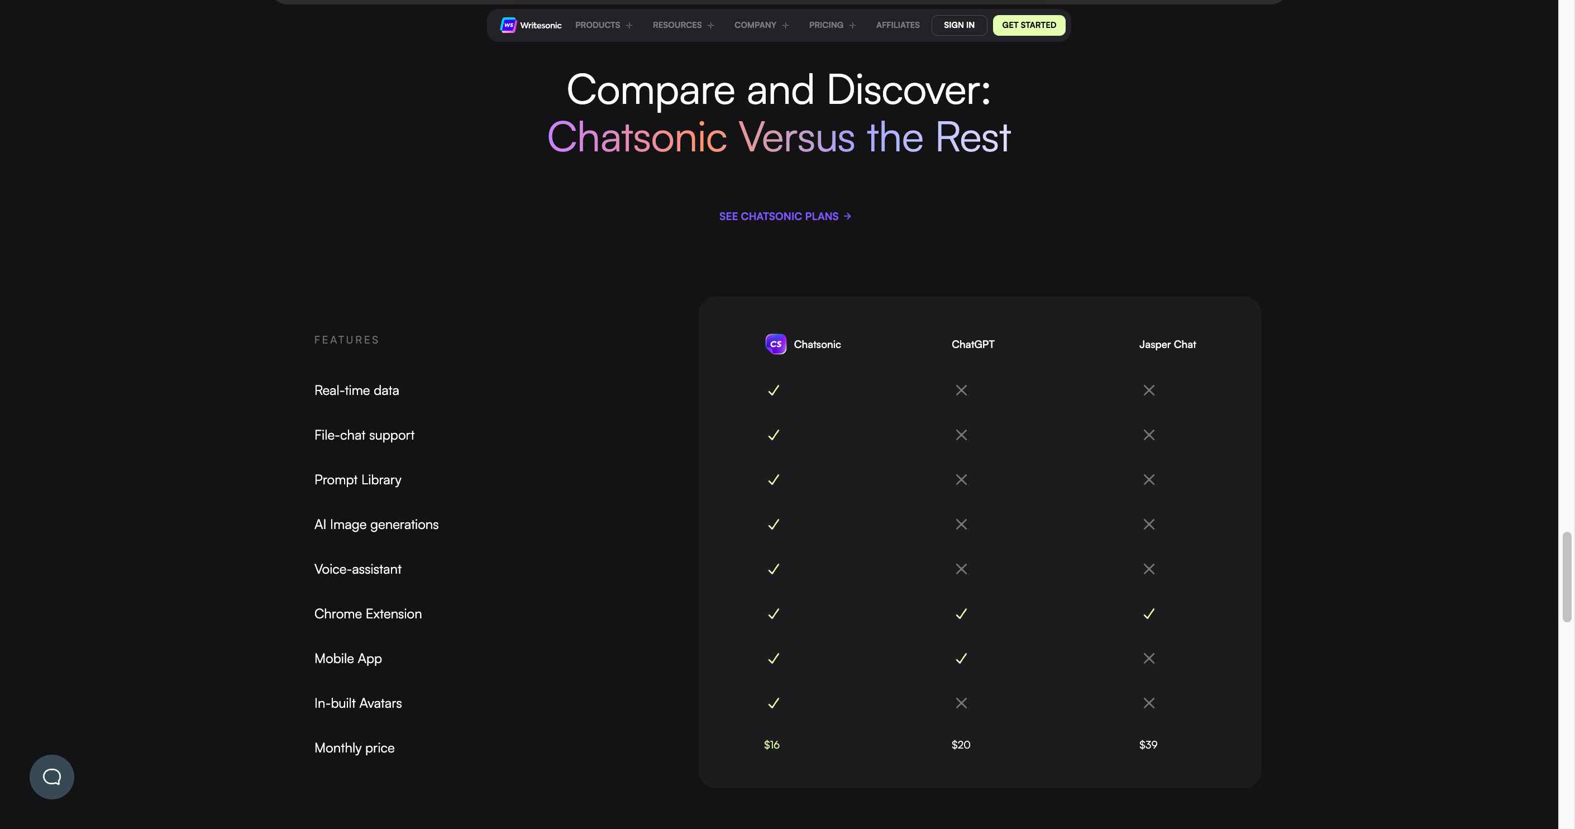Image resolution: width=1575 pixels, height=829 pixels.
Task: Click Jasper Chat cross for File-chat support
Action: point(1149,435)
